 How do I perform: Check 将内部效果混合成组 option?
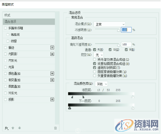[94, 60]
